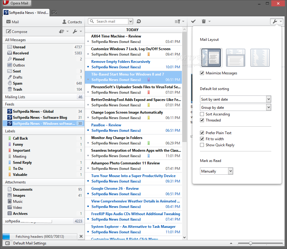Open the Contacts panel
The image size is (287, 249).
click(72, 22)
